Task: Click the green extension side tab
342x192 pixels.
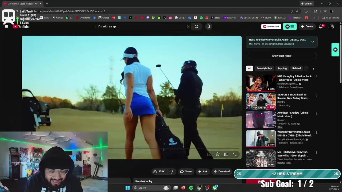Action: pyautogui.click(x=335, y=50)
